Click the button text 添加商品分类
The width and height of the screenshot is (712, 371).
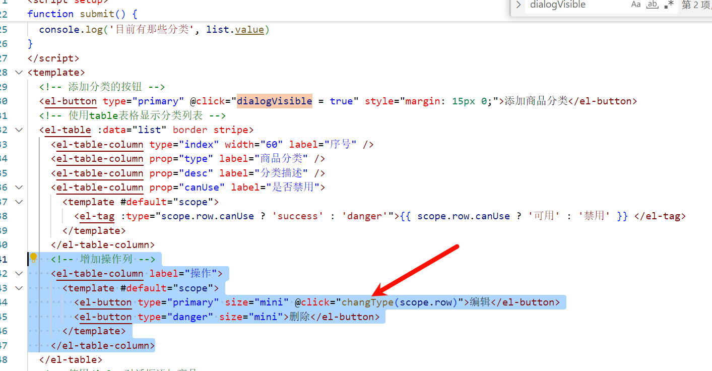pyautogui.click(x=536, y=101)
